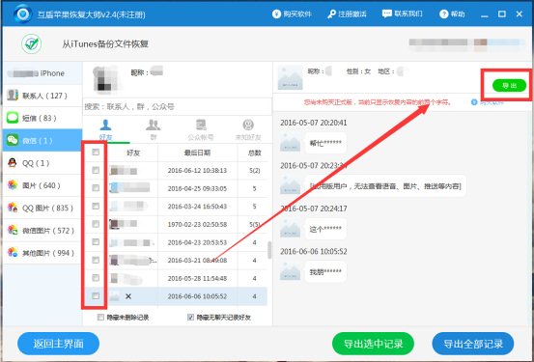
Task: Check the row dated 2016-03-21
Action: (96, 260)
